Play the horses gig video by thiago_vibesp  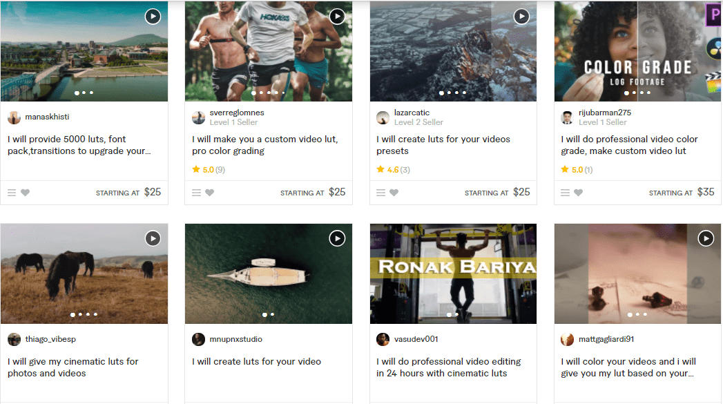(x=153, y=238)
